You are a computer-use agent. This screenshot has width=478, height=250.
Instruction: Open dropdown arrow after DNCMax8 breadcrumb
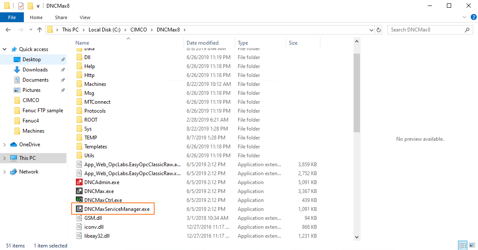(x=185, y=30)
